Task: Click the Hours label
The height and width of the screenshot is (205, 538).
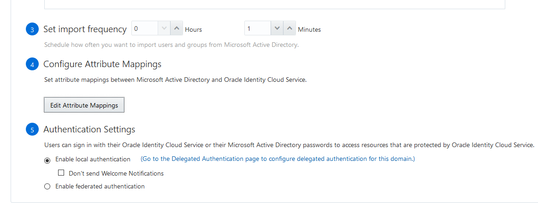Action: coord(193,29)
